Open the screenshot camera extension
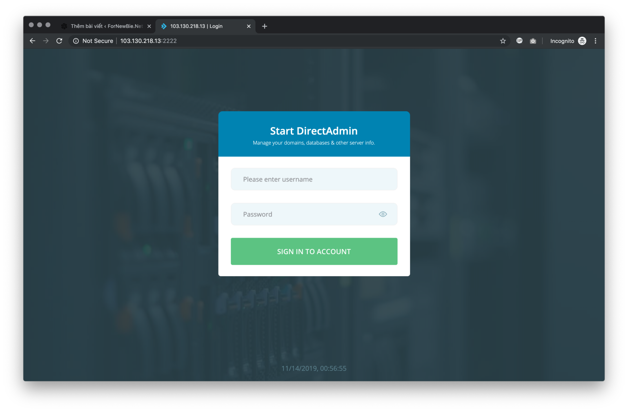Screen dimensions: 628x412 point(533,41)
